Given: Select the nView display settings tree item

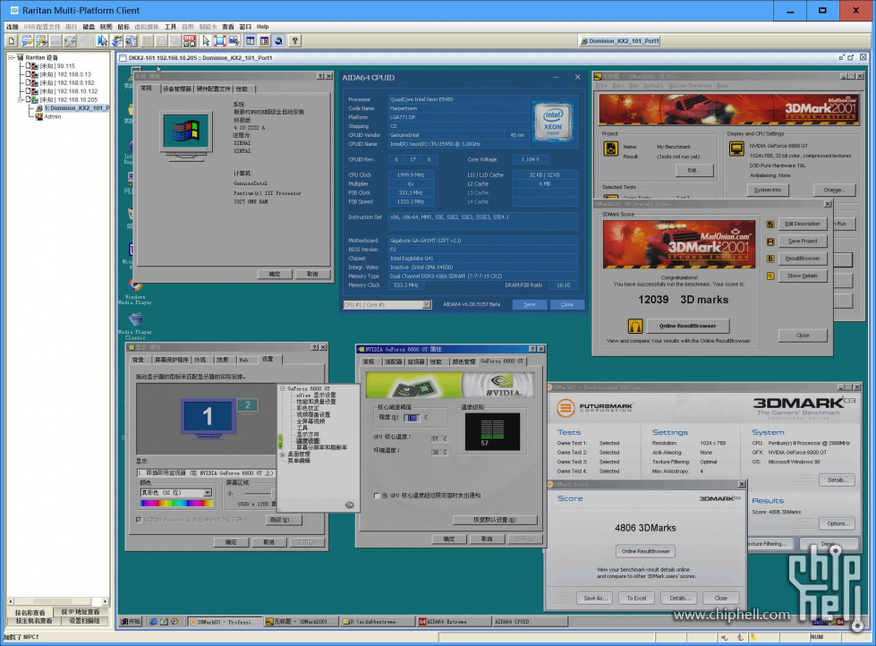Looking at the screenshot, I should click(316, 395).
